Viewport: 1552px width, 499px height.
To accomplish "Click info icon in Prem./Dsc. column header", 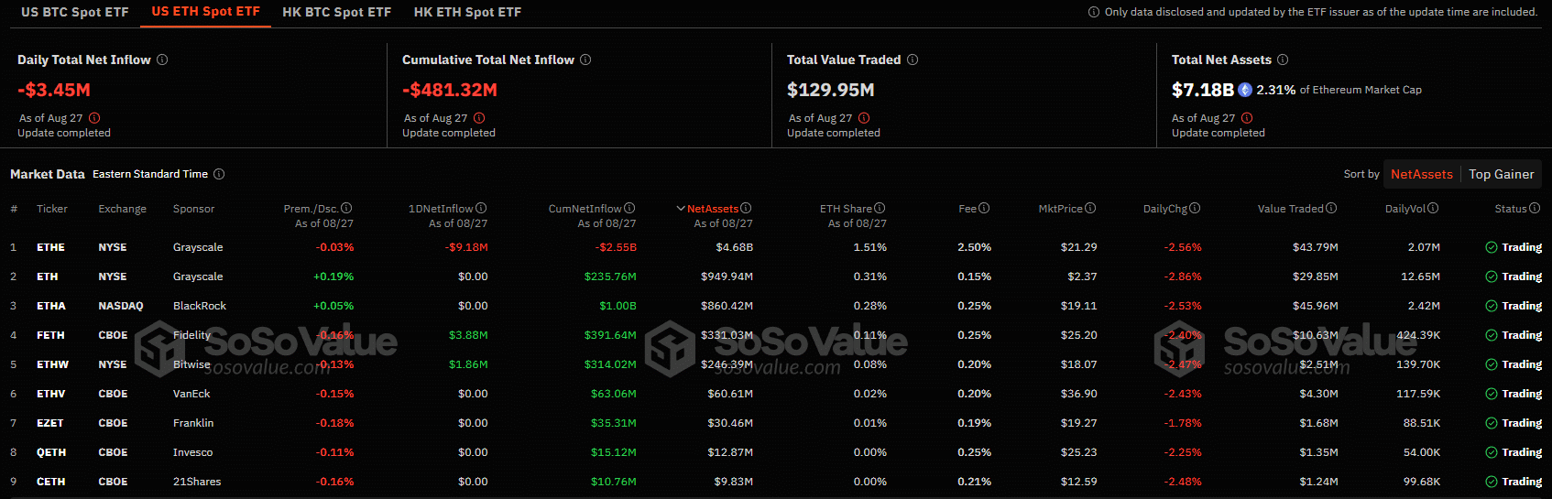I will [346, 208].
